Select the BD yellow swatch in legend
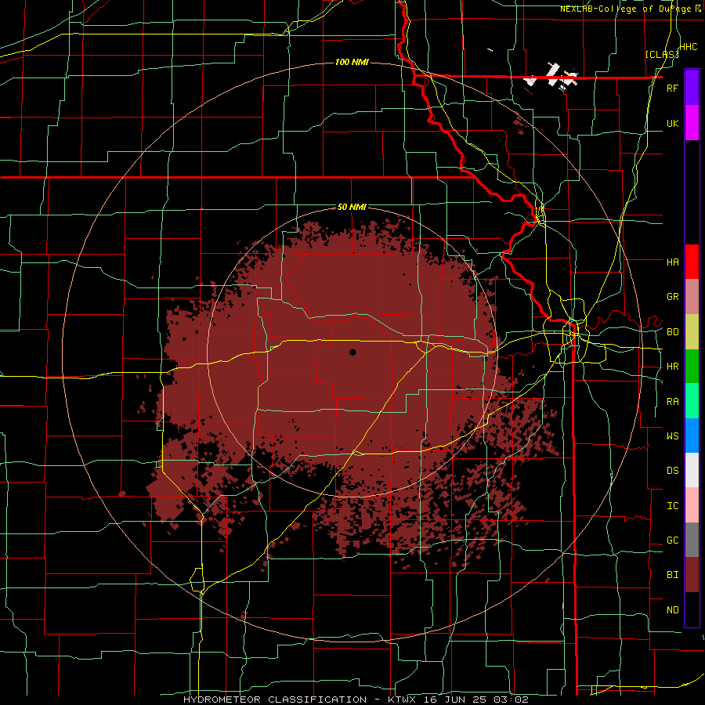The width and height of the screenshot is (705, 705). [x=692, y=332]
